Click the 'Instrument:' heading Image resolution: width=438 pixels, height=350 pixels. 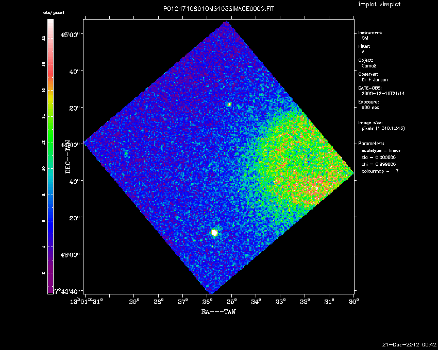click(370, 32)
